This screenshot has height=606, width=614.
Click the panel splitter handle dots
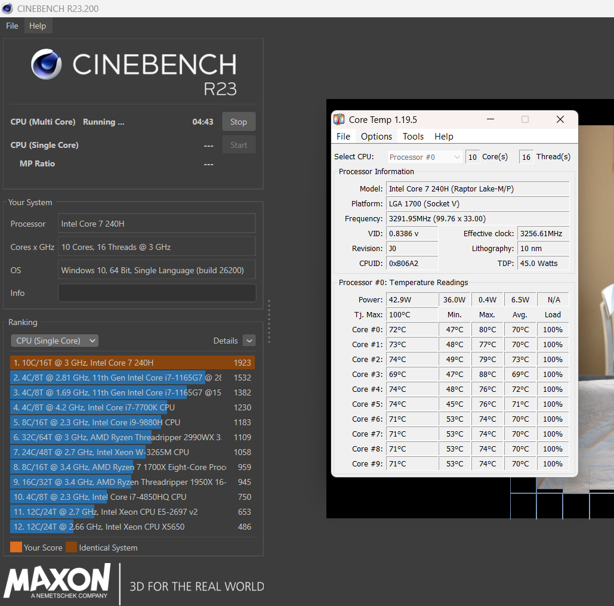point(269,321)
